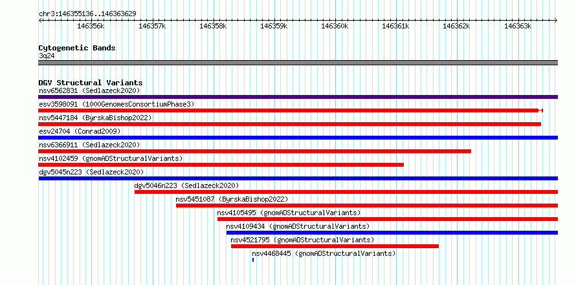The height and width of the screenshot is (285, 576).
Task: Click the red nsv4521795 variant bar
Action: pos(335,246)
